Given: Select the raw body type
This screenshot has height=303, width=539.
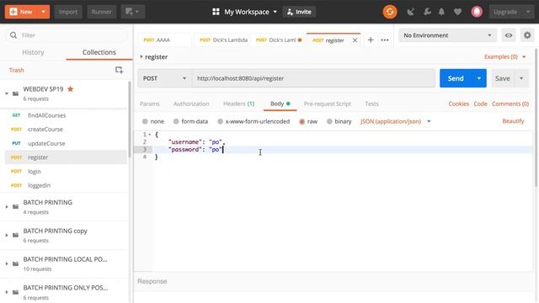Looking at the screenshot, I should 302,121.
